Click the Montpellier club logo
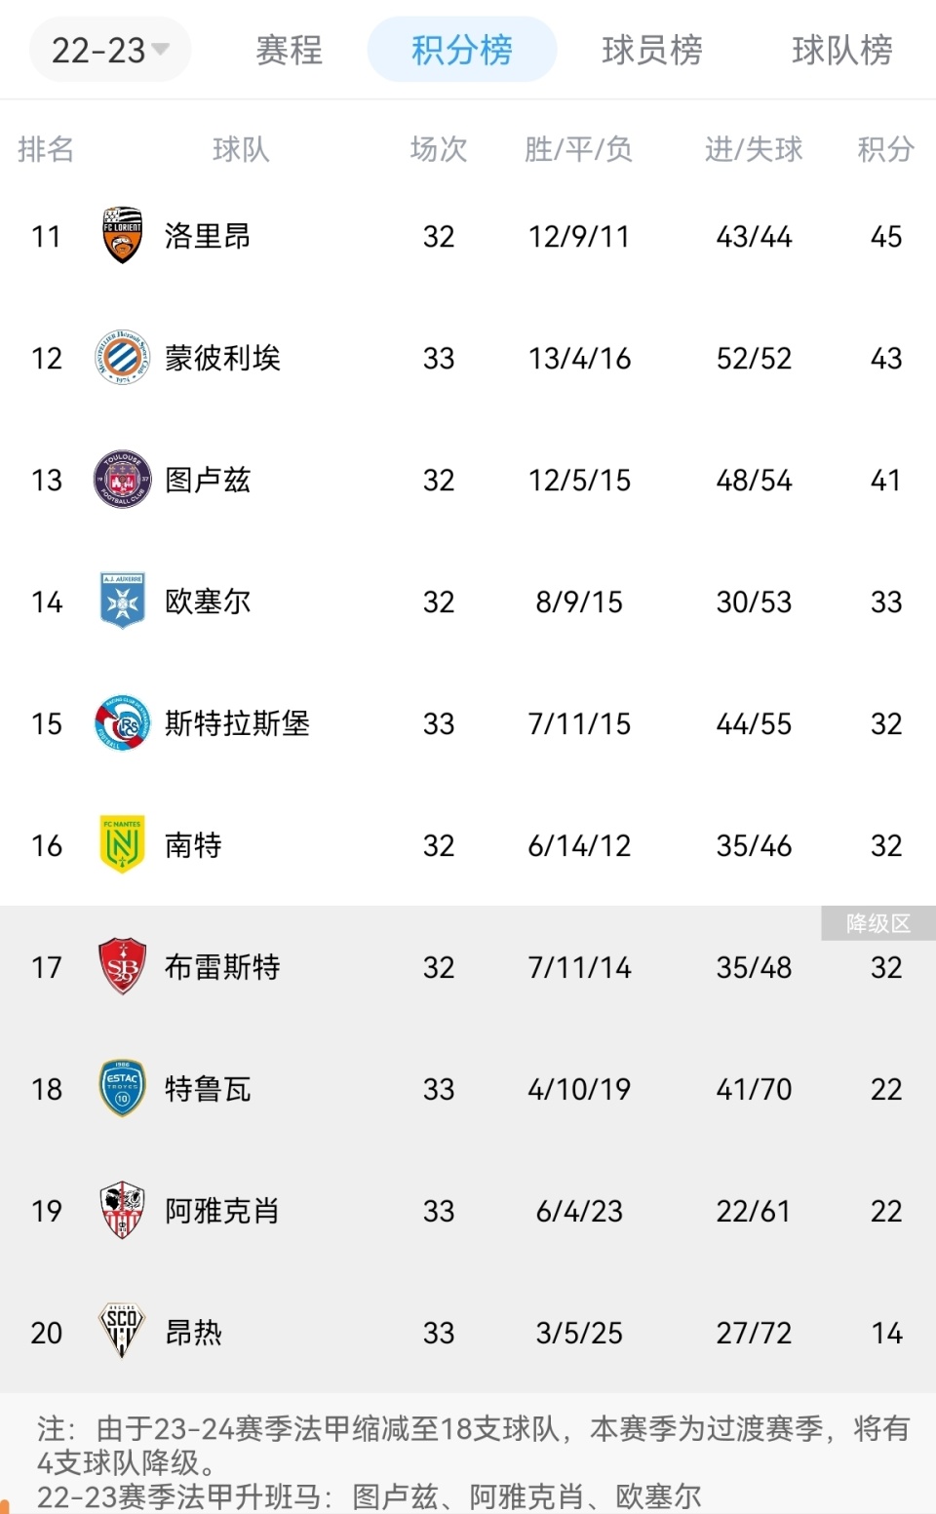This screenshot has width=936, height=1514. 122,358
